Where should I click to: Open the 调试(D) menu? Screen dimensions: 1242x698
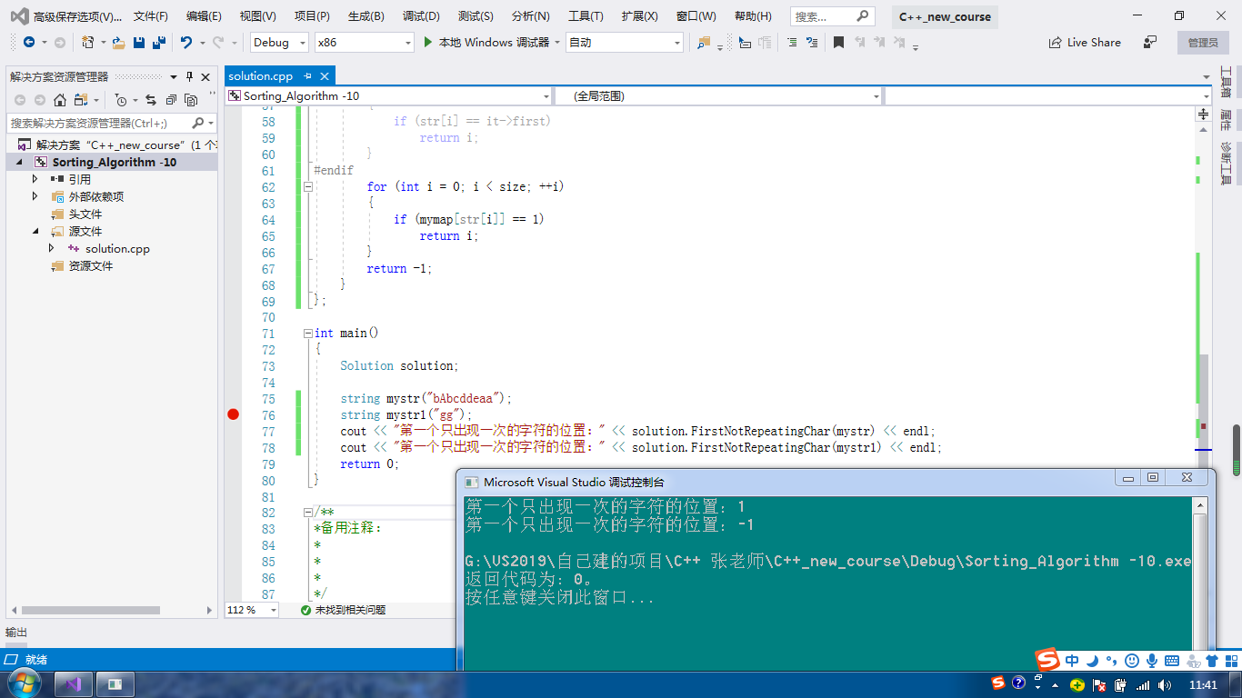point(421,16)
